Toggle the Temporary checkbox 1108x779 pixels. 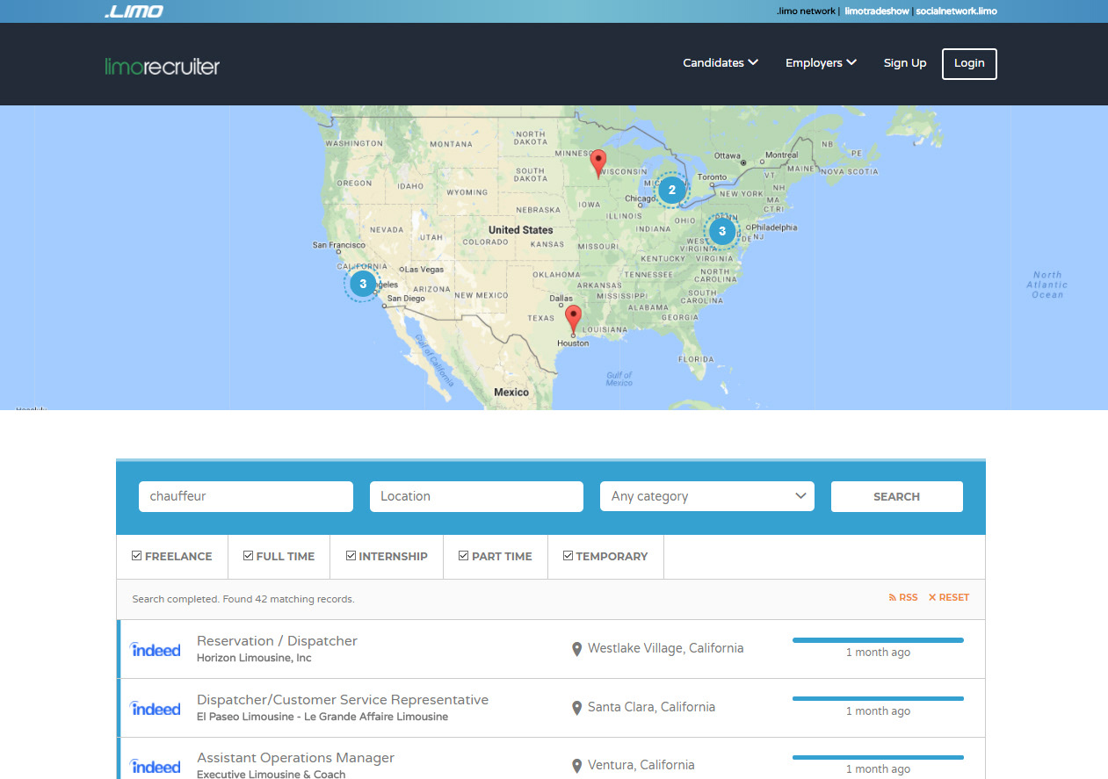[x=568, y=556]
